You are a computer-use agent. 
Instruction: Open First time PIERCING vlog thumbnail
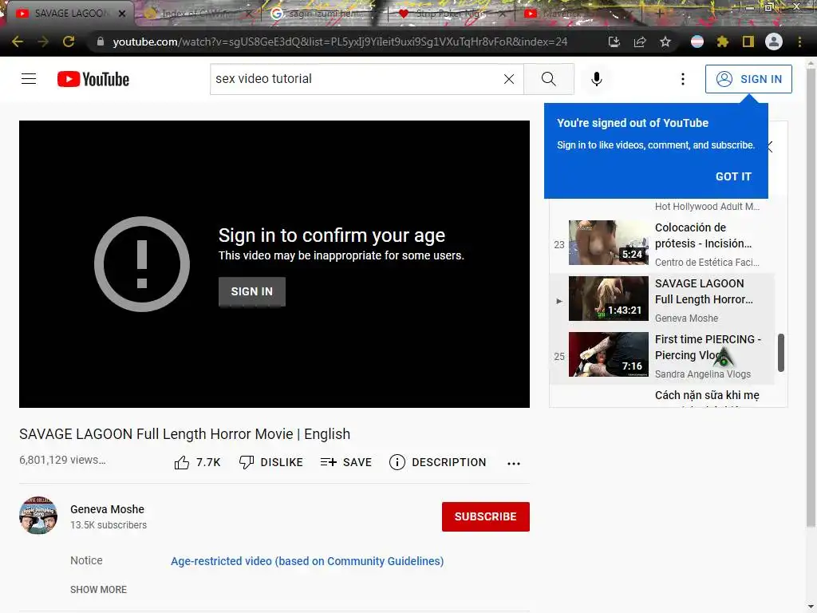[609, 354]
